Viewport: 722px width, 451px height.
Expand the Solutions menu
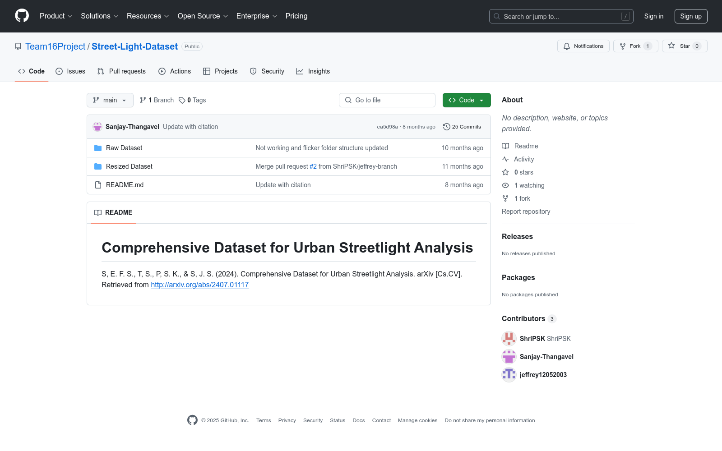click(x=100, y=16)
